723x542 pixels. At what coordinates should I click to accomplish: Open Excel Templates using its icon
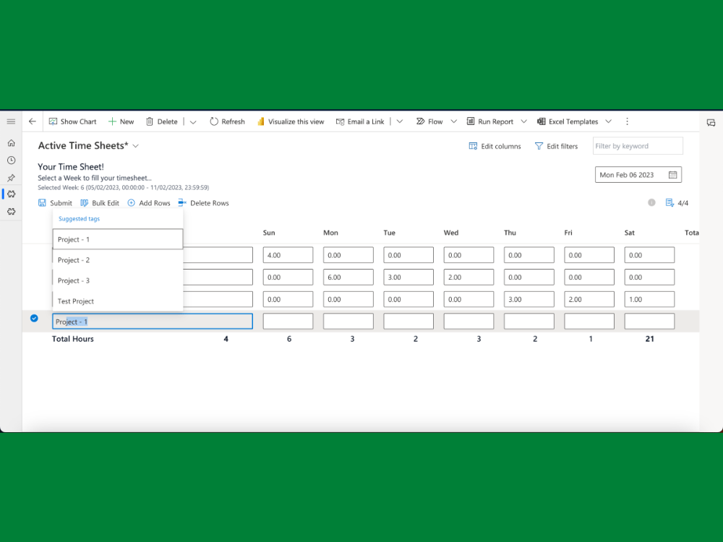click(x=542, y=121)
